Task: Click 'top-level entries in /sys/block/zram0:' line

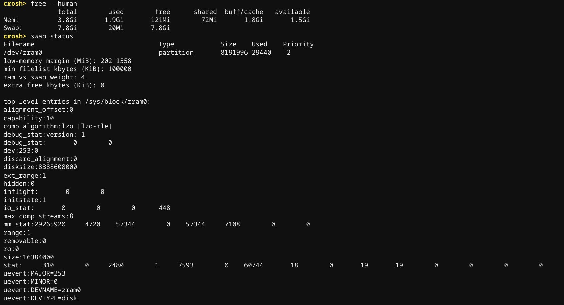Action: click(77, 102)
